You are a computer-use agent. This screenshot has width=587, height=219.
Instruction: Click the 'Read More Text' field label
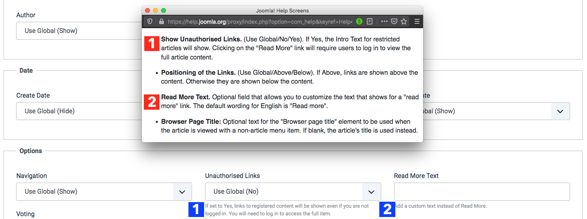[x=416, y=176]
